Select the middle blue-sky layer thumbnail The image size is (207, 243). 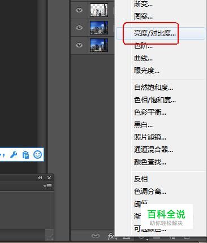pos(99,28)
